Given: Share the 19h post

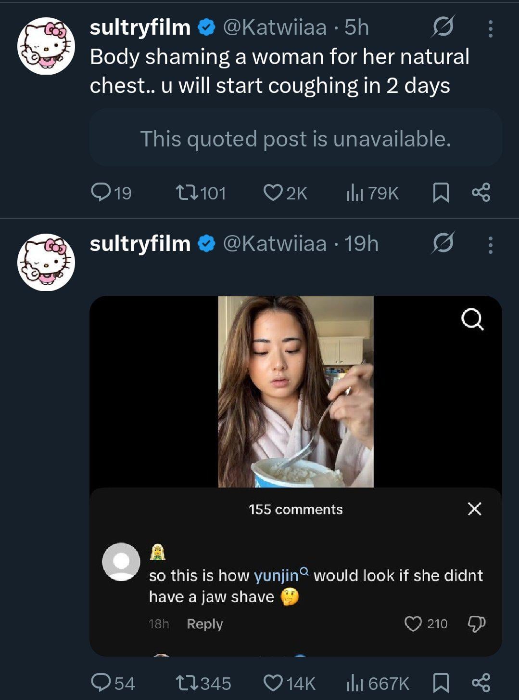Looking at the screenshot, I should (x=481, y=683).
